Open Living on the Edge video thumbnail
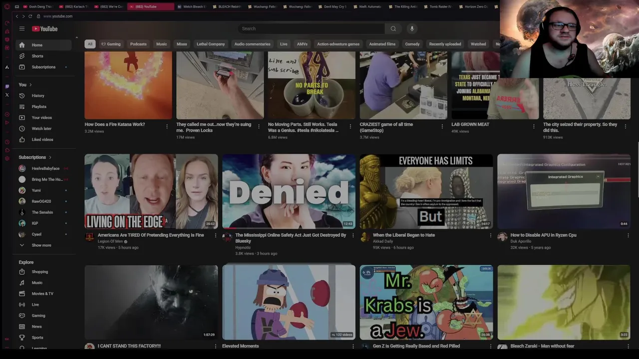The width and height of the screenshot is (639, 359). point(151,191)
